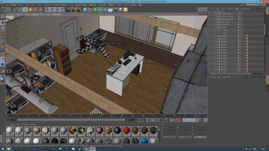Viewport: 269px width, 151px height.
Task: Select the blue material sphere
Action: [x=144, y=141]
